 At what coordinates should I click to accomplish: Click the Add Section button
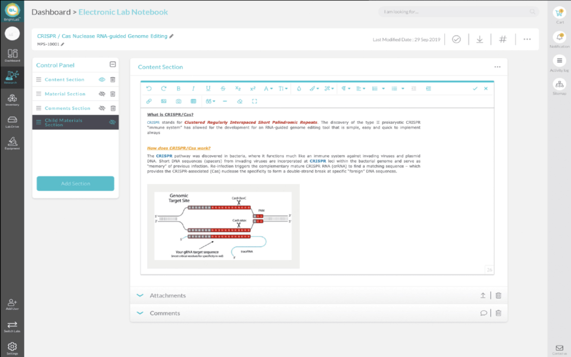(75, 184)
